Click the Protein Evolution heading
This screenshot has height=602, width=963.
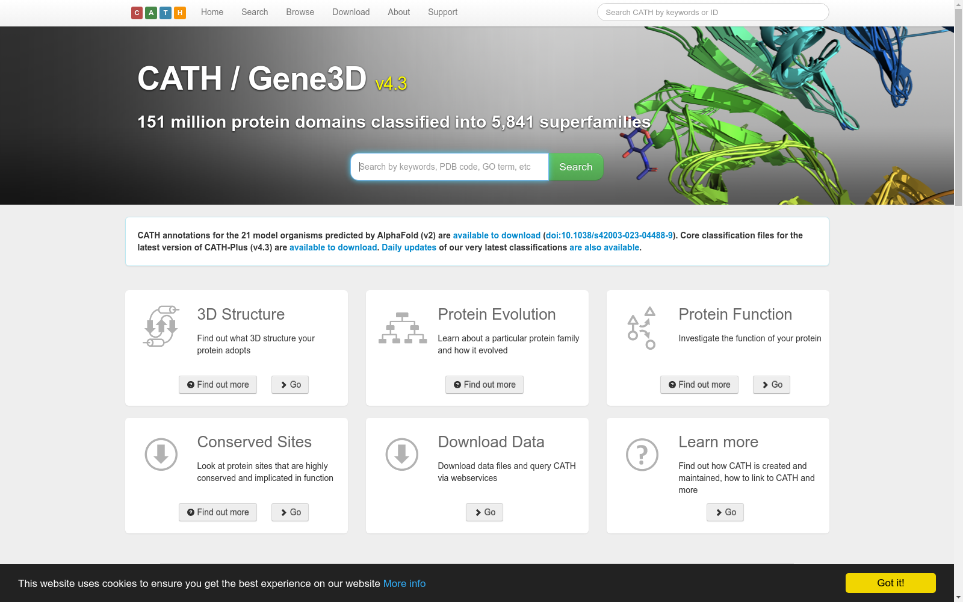click(497, 314)
